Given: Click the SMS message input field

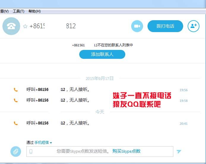Looking at the screenshot, I should [x=100, y=152].
